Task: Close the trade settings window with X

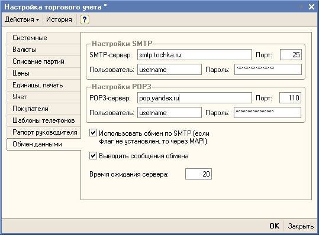Action: pyautogui.click(x=311, y=7)
